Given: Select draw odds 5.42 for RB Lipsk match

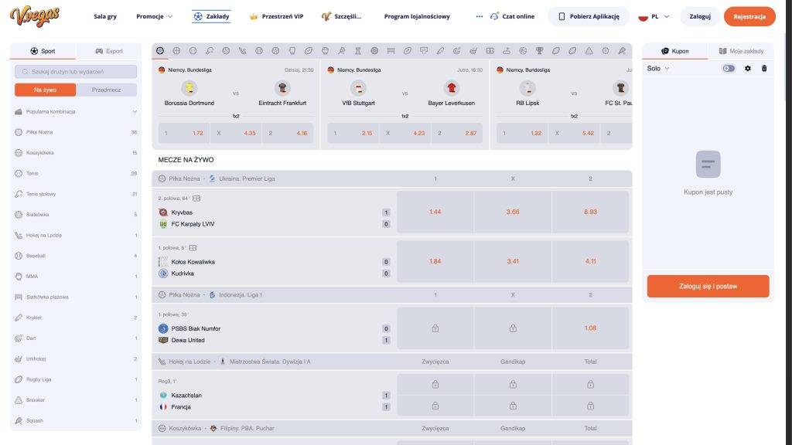Looking at the screenshot, I should point(575,133).
